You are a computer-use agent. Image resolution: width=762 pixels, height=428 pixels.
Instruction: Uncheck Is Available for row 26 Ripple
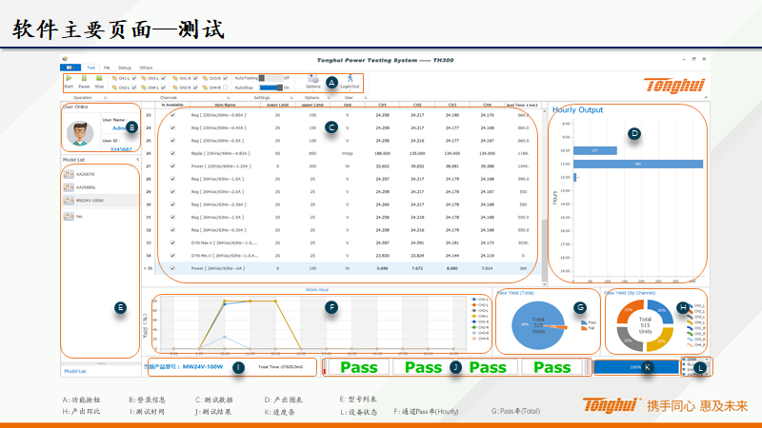point(172,153)
